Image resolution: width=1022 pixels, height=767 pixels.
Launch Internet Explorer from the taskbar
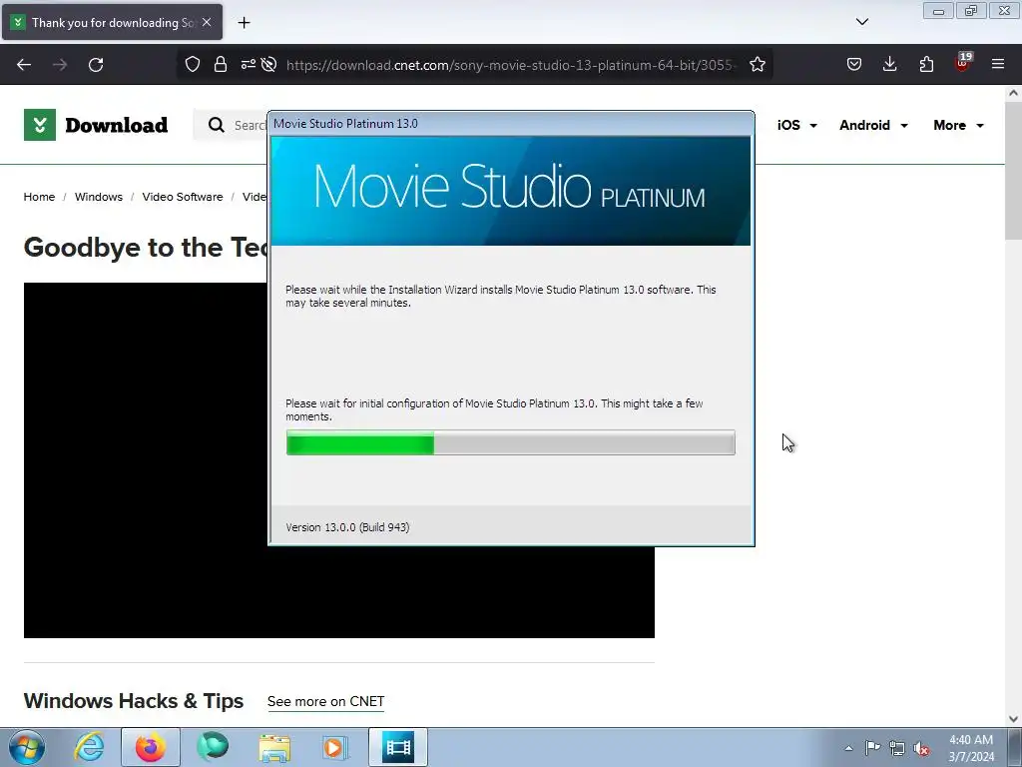[89, 747]
